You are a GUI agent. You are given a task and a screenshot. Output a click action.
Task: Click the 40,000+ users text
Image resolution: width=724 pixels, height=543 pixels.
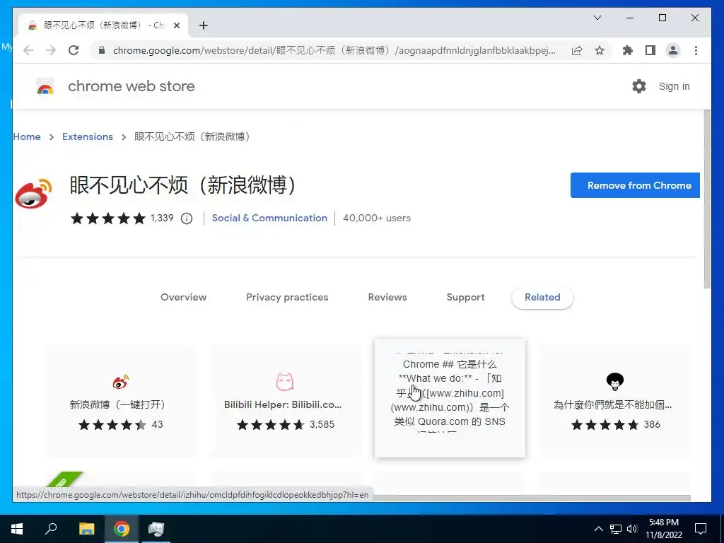point(377,218)
